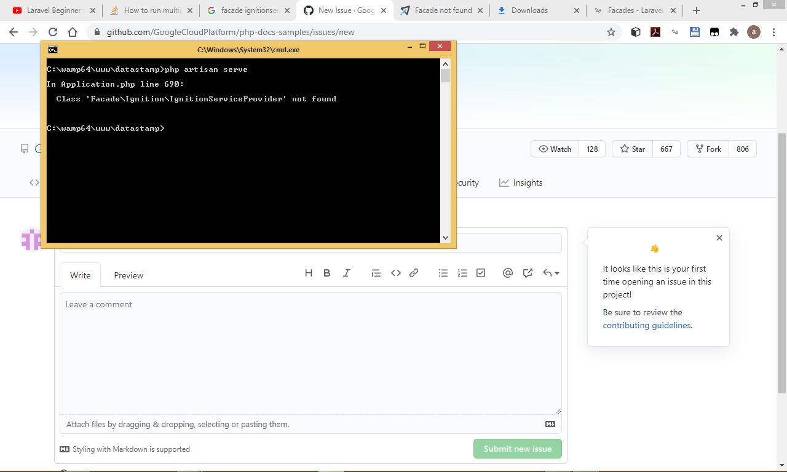Insert a hyperlink
This screenshot has height=472, width=787.
click(413, 273)
